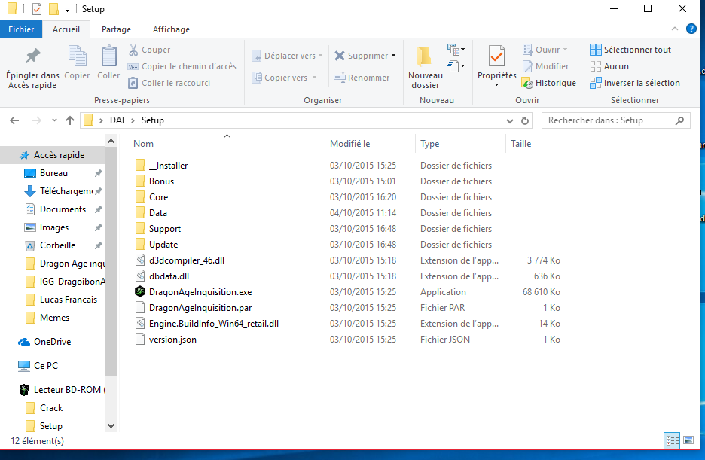Click the Rechercher dans : Setup search box
This screenshot has width=705, height=460.
pos(610,120)
